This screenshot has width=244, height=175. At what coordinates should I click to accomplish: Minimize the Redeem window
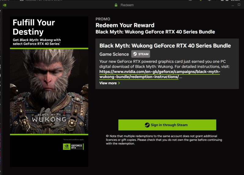click(233, 5)
